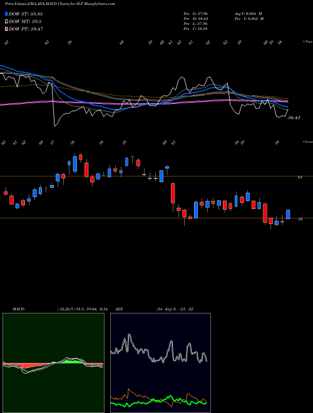Click the 56.41 last price label
The height and width of the screenshot is (413, 313).
[294, 118]
